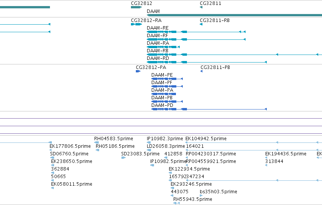Screen dimensions: 322x205
Task: Select the LD26058.3prime EST label
Action: tap(166, 146)
